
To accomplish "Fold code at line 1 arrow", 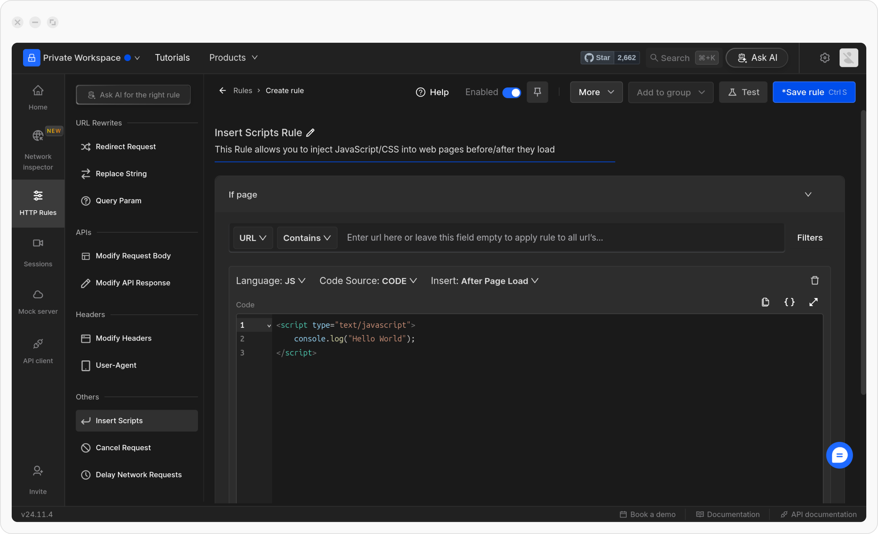I will [269, 326].
